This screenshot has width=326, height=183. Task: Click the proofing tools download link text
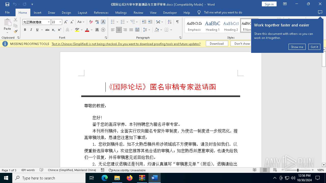point(126,44)
